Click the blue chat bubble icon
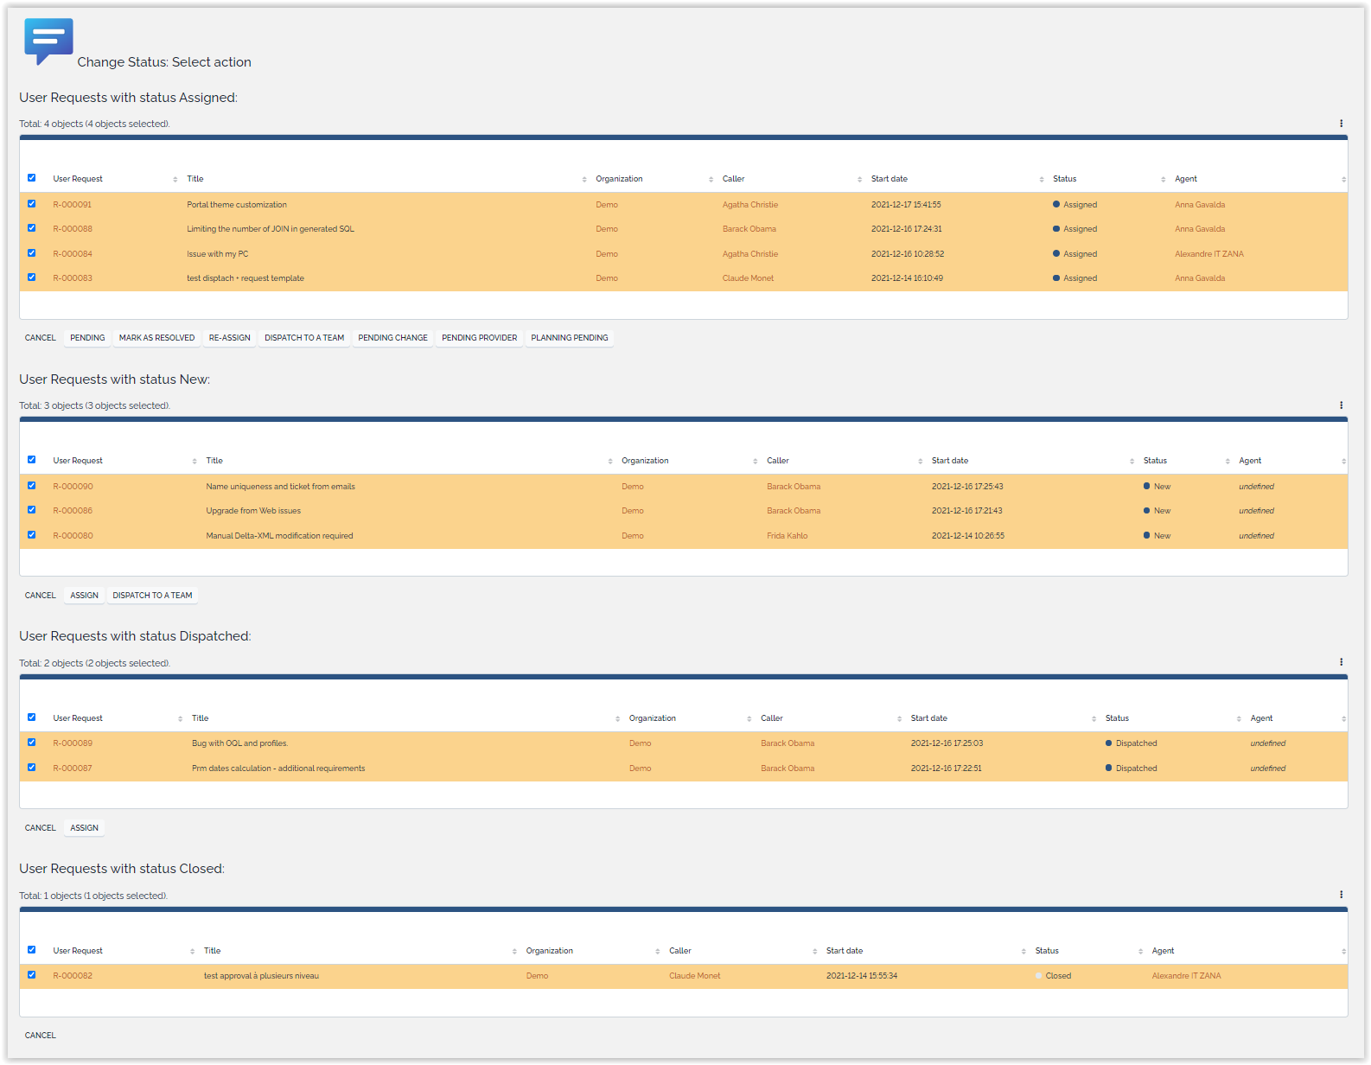 48,41
